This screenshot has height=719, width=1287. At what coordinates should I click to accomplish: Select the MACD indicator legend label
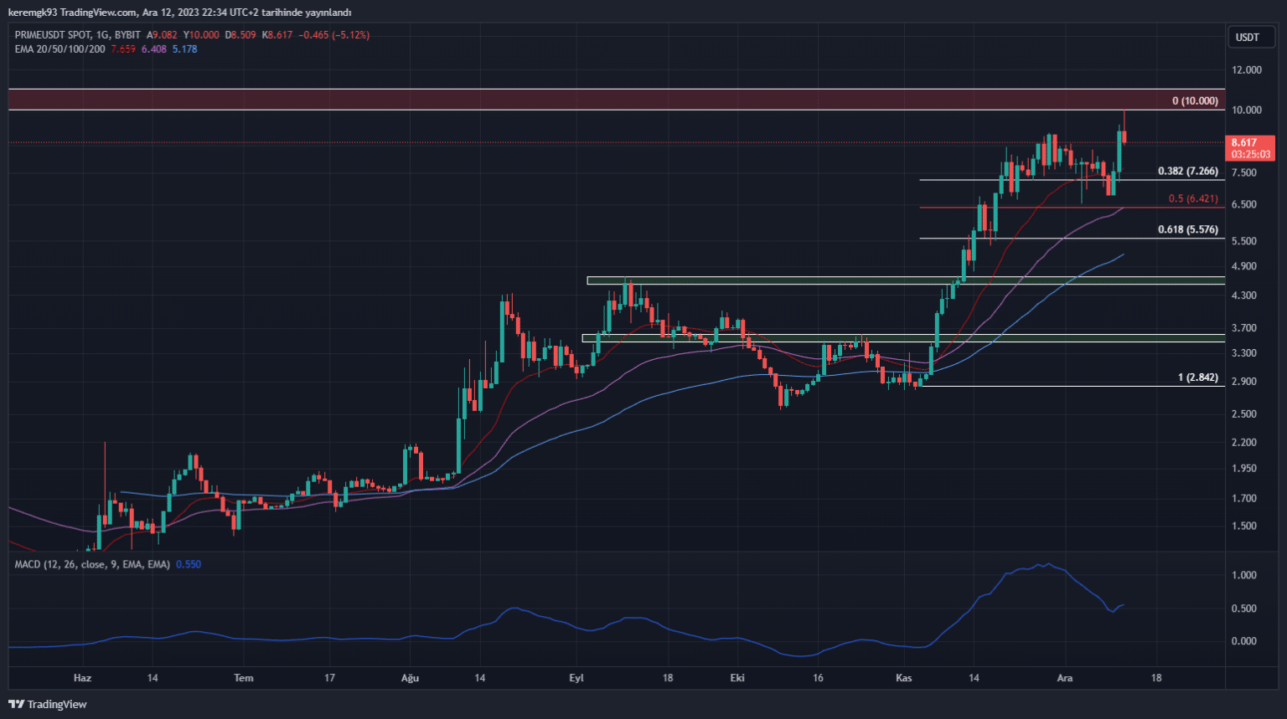click(91, 565)
